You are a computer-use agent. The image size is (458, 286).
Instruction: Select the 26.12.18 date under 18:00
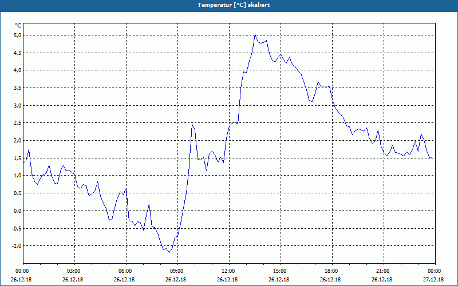(x=330, y=280)
